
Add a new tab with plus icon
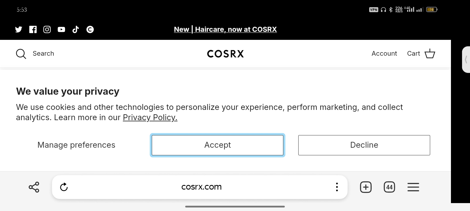[x=366, y=187]
